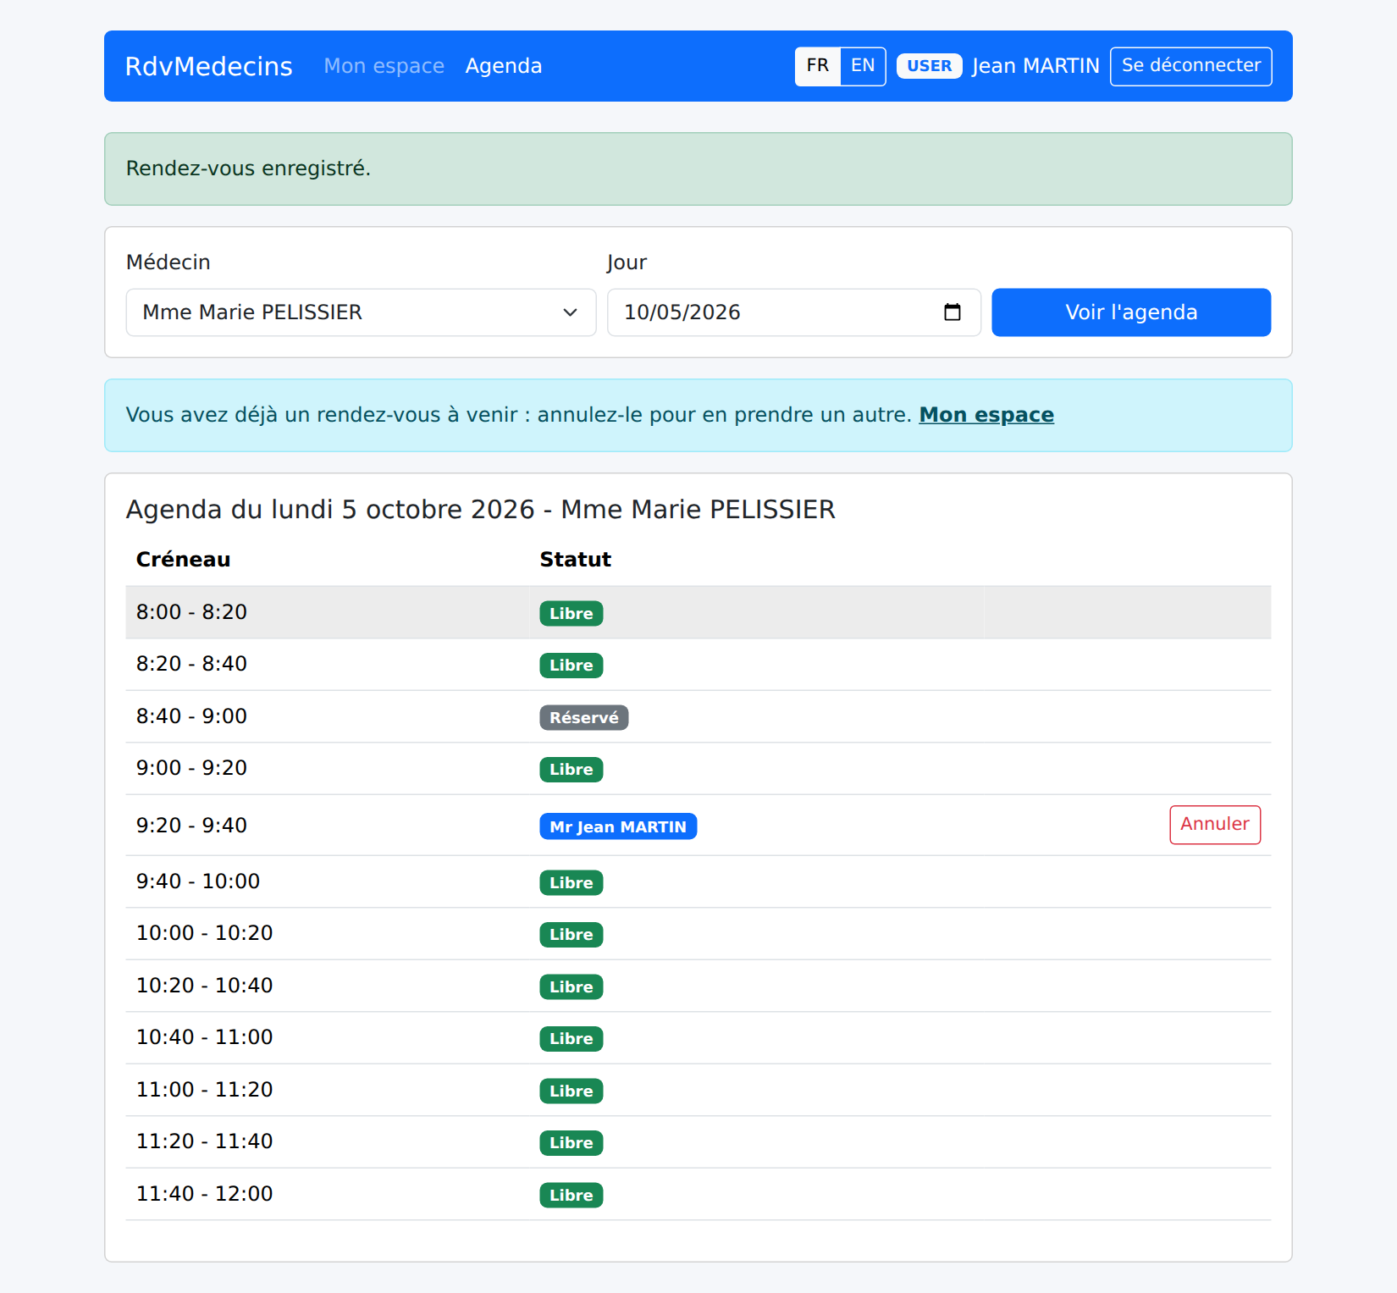Viewport: 1397px width, 1293px height.
Task: Click the Statut column header
Action: click(x=576, y=560)
